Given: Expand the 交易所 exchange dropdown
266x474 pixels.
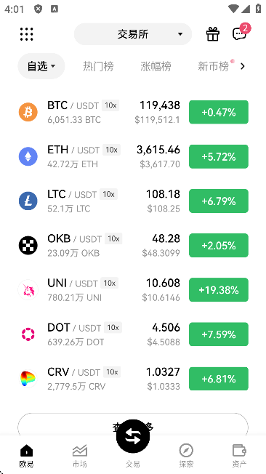Looking at the screenshot, I should (133, 34).
